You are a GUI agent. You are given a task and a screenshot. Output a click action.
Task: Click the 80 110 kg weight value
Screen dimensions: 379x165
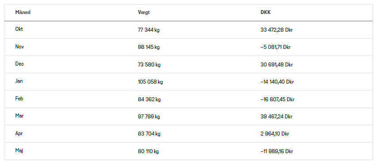pos(148,151)
